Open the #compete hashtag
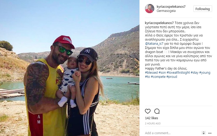 (158, 77)
